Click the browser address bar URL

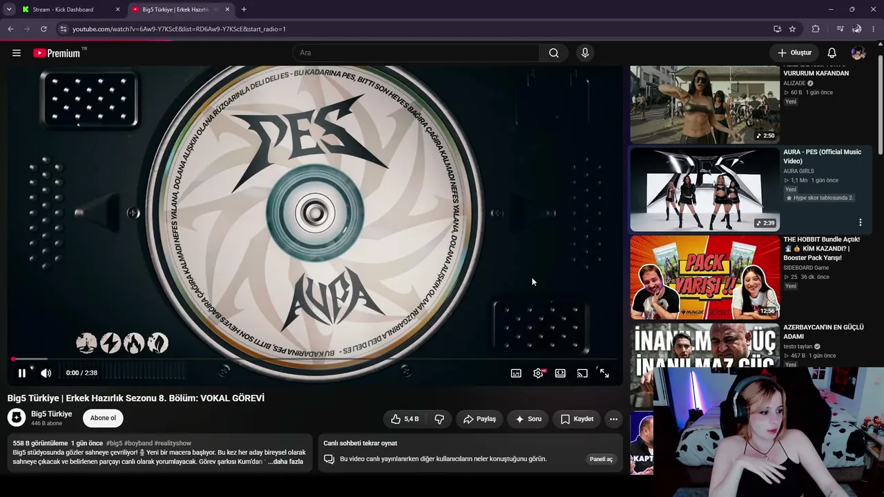(x=179, y=29)
